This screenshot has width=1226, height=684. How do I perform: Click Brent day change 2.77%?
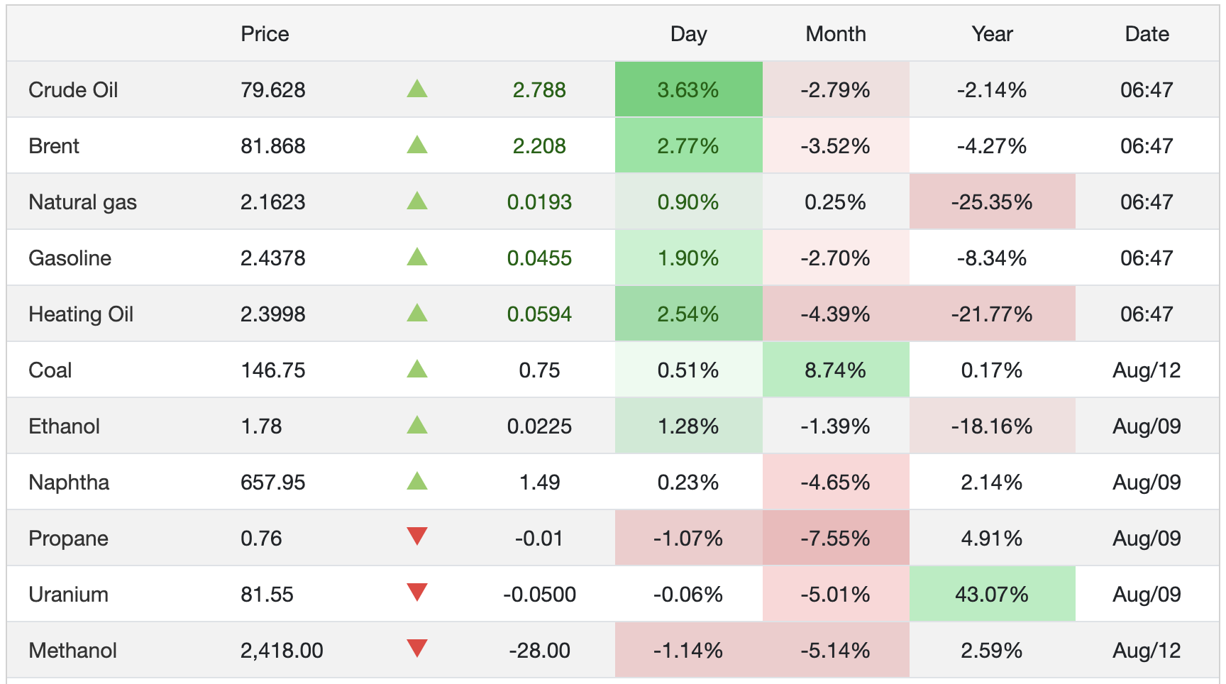click(x=688, y=146)
